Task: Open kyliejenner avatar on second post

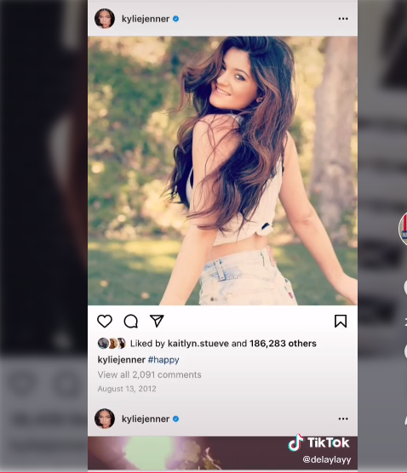Action: coord(105,419)
